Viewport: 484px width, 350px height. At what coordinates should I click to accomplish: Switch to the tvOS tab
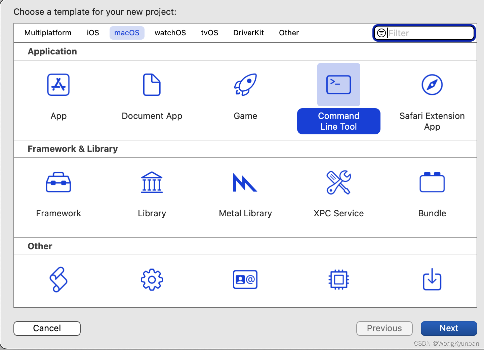(x=210, y=33)
